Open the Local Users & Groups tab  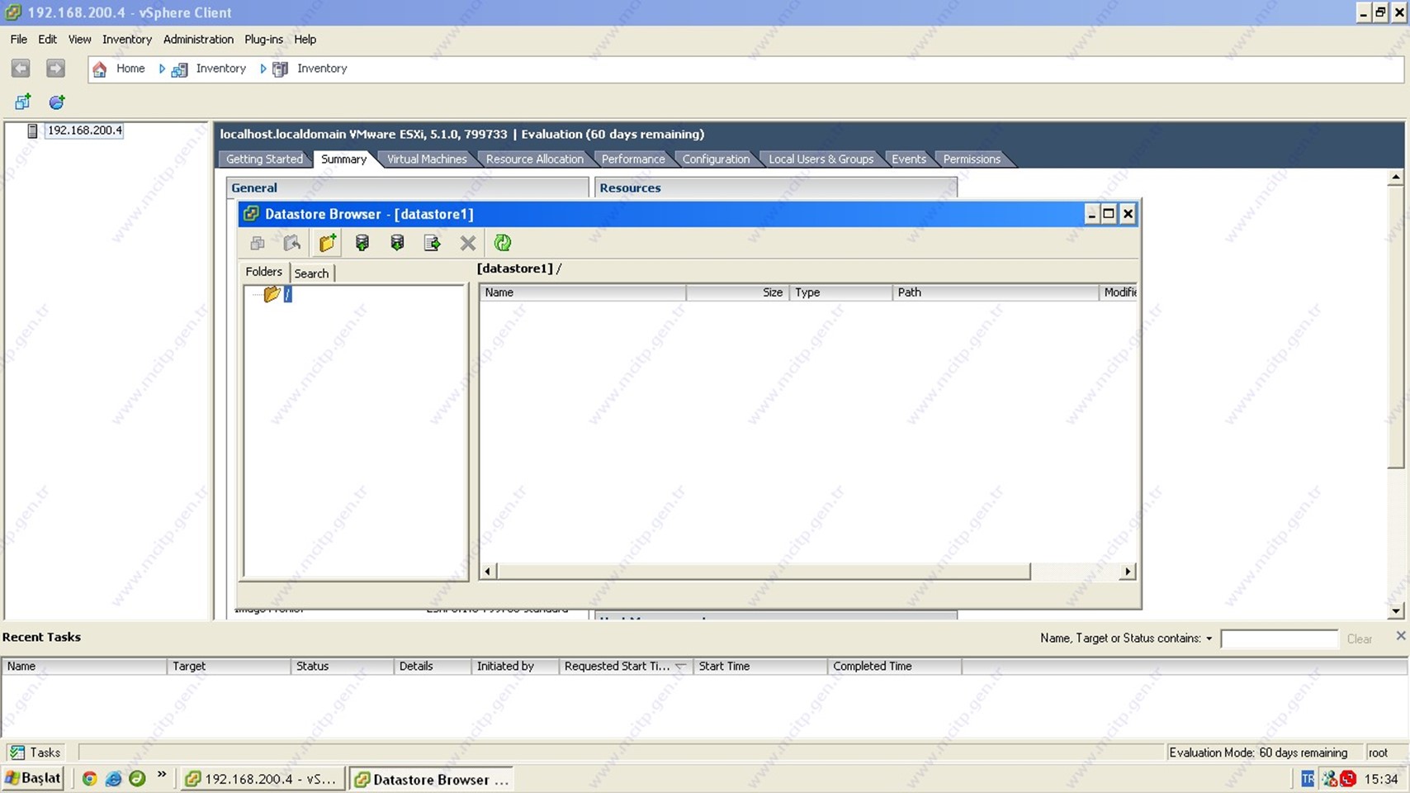click(x=821, y=159)
